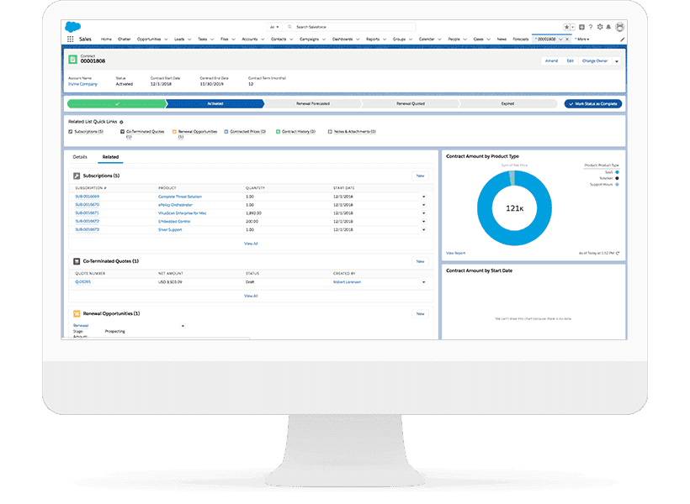Open the user profile avatar

(x=620, y=27)
